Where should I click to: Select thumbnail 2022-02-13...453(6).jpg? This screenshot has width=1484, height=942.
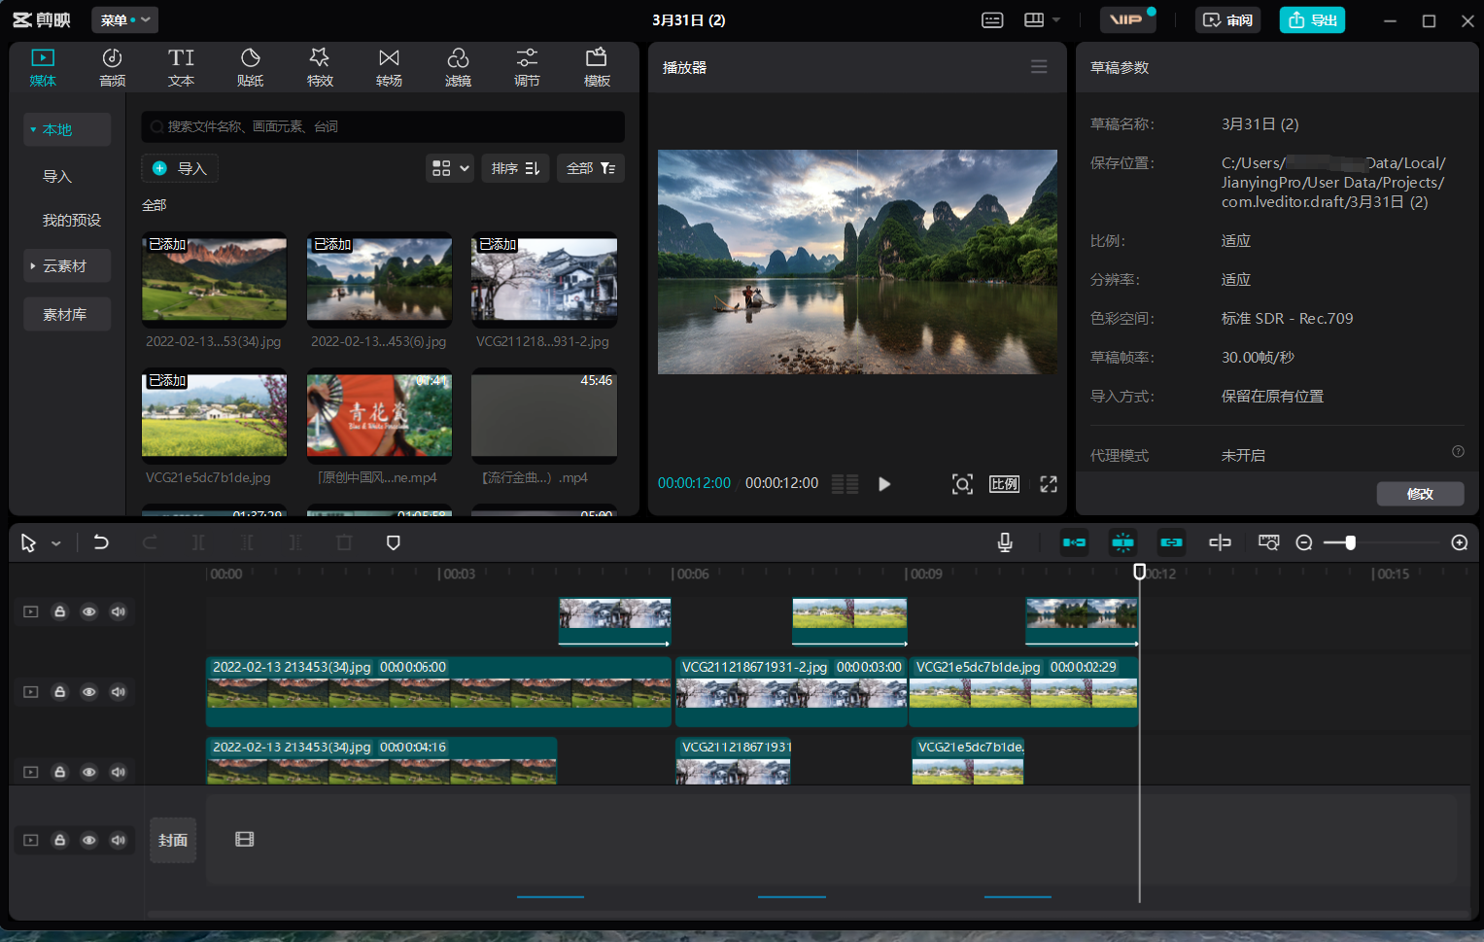379,279
